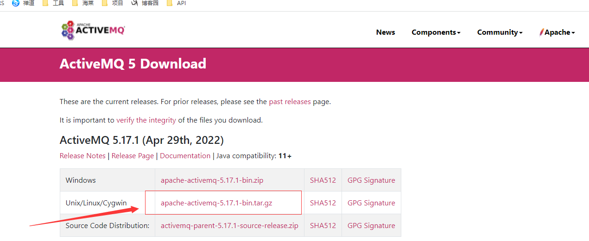Download apache-activemq-5.17.1-bin.tar.gz
Screen dimensions: 589x241
216,203
